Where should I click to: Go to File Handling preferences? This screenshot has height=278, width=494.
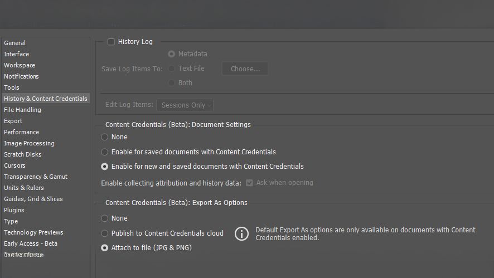[22, 110]
